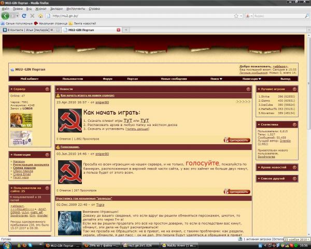
Task: Open the Навигация dropdown in the site menu
Action: [252, 79]
